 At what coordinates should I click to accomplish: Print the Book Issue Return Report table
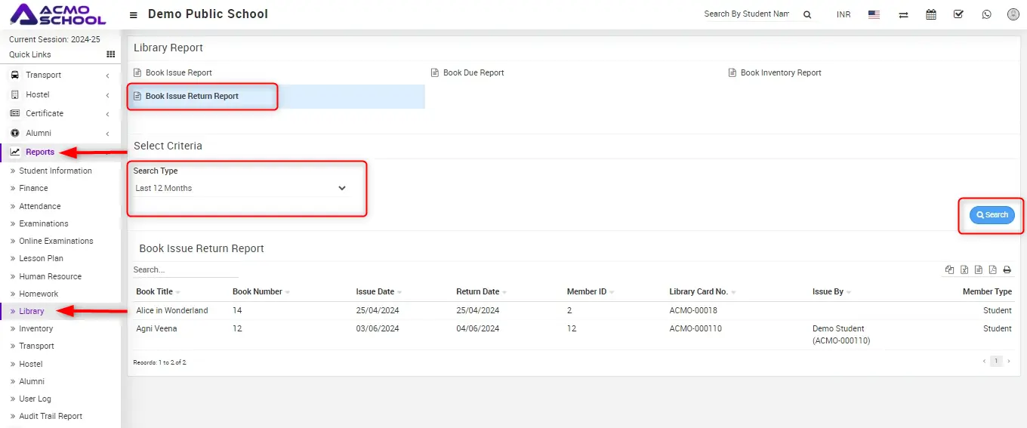point(1007,270)
